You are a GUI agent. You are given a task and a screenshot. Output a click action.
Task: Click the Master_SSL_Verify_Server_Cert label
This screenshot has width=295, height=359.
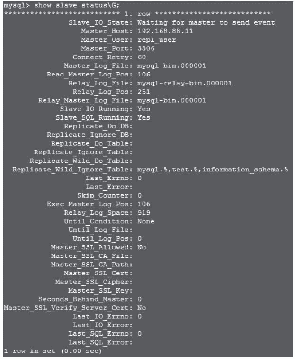click(x=68, y=307)
